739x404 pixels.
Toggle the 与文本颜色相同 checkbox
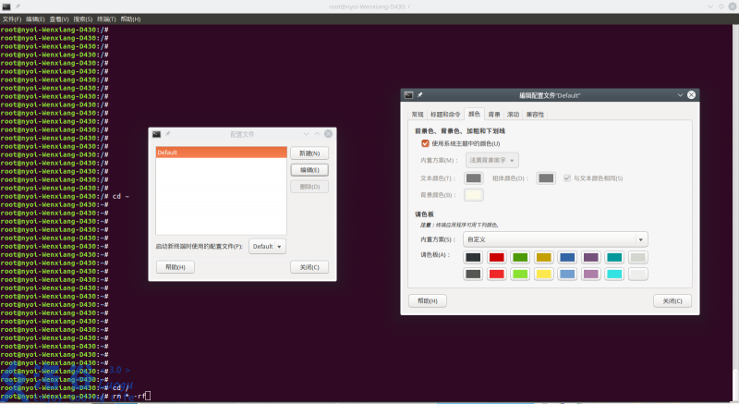coord(567,178)
